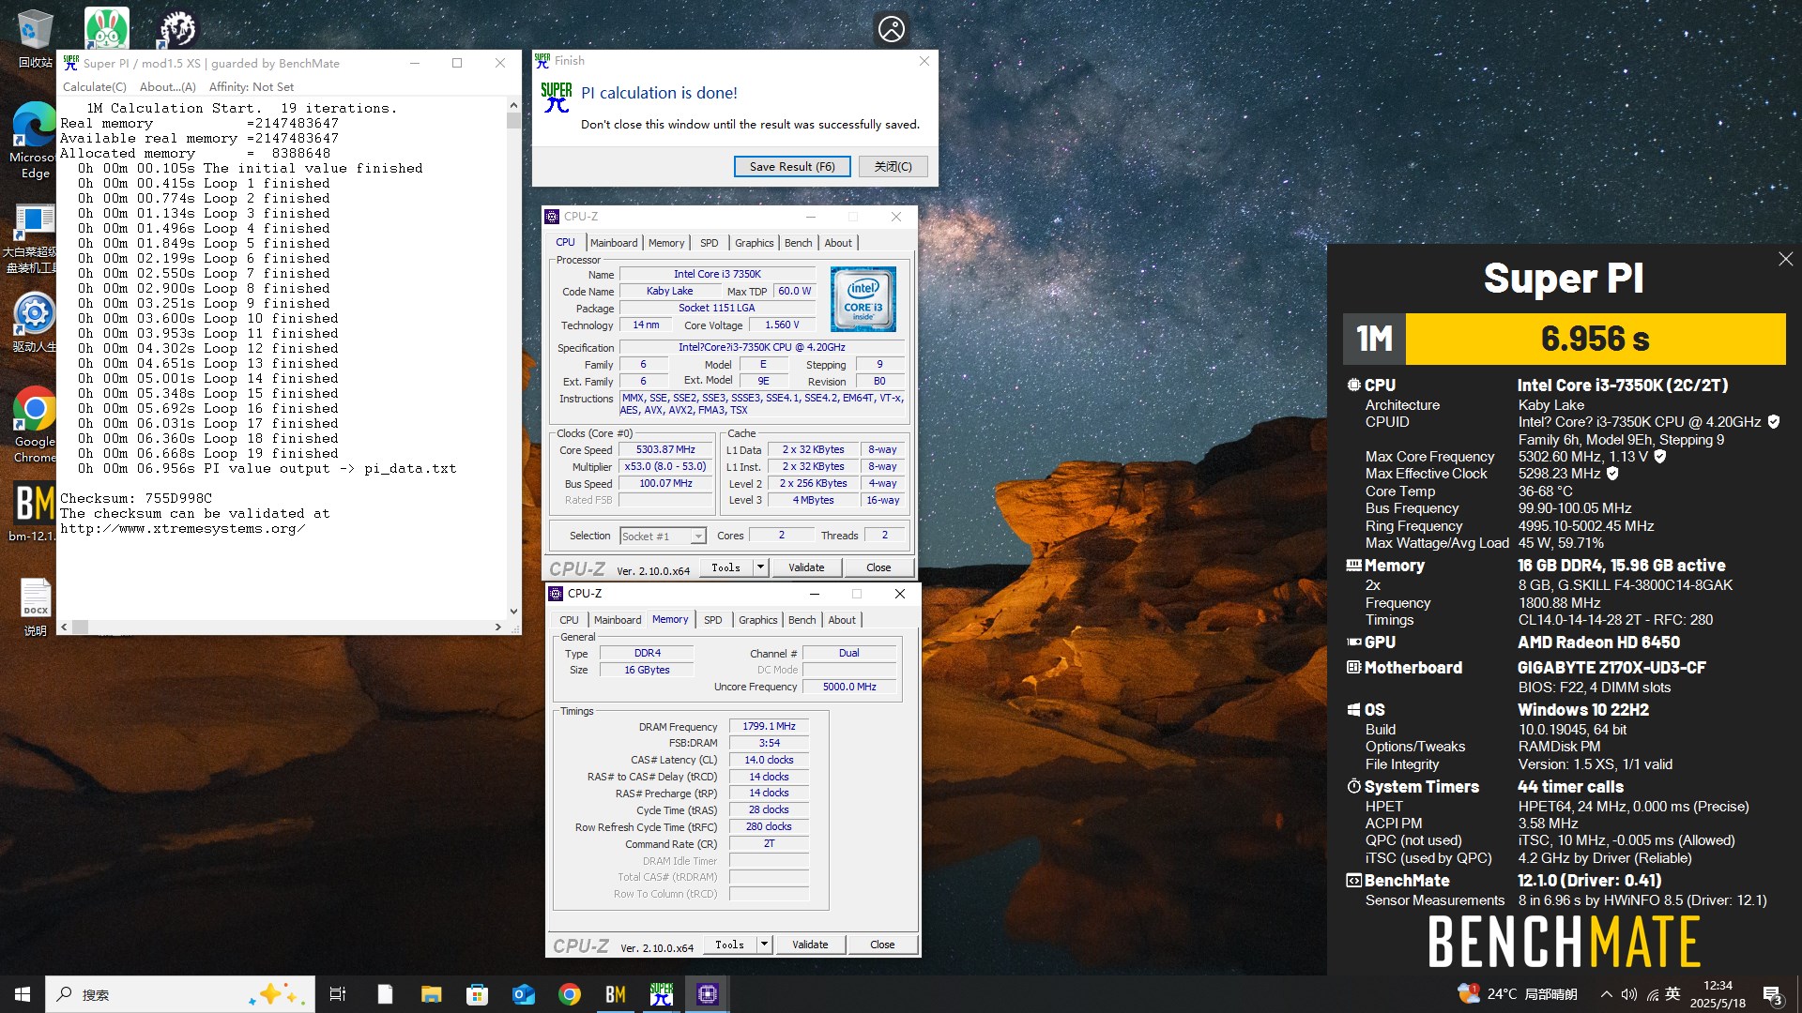Click Close in the lower CPU-Z window
1802x1013 pixels.
(882, 945)
